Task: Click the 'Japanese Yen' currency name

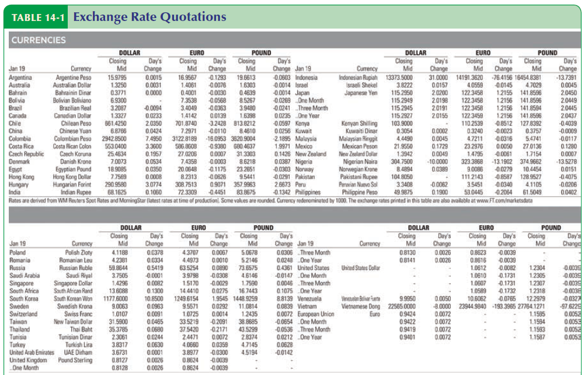Action: pyautogui.click(x=361, y=93)
